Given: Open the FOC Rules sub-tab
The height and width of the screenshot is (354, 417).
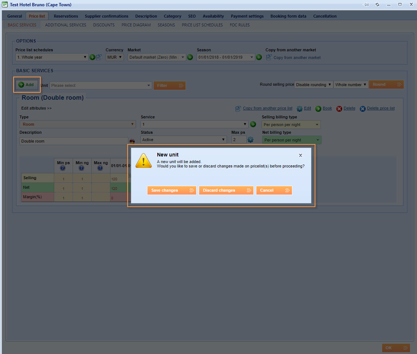Looking at the screenshot, I should [239, 25].
